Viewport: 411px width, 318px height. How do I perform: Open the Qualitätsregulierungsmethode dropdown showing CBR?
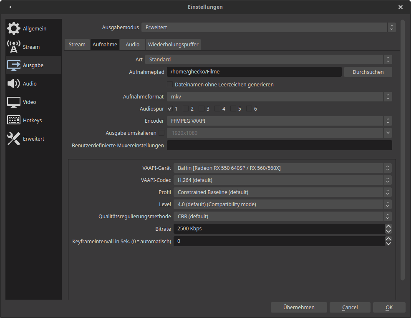pyautogui.click(x=282, y=216)
